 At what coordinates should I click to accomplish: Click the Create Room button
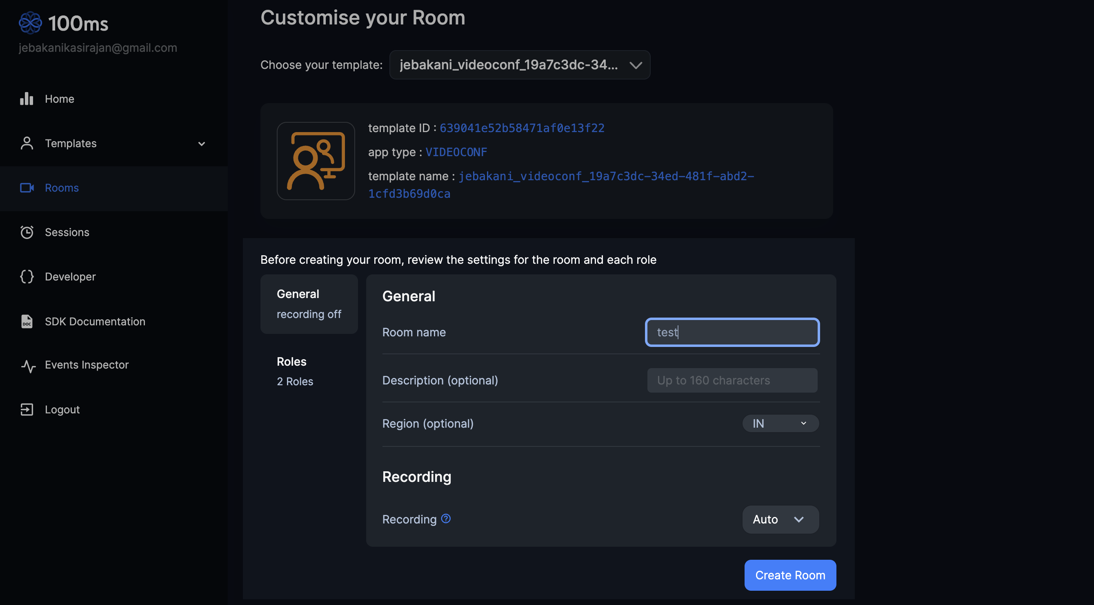790,575
